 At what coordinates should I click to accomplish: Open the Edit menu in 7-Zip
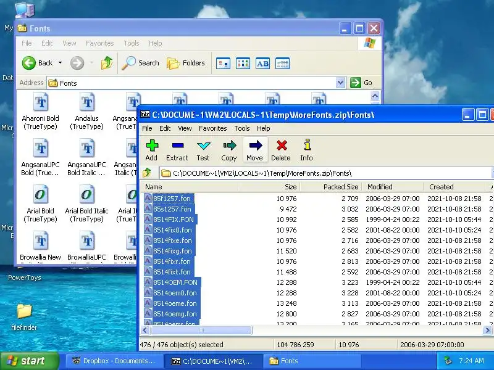165,128
